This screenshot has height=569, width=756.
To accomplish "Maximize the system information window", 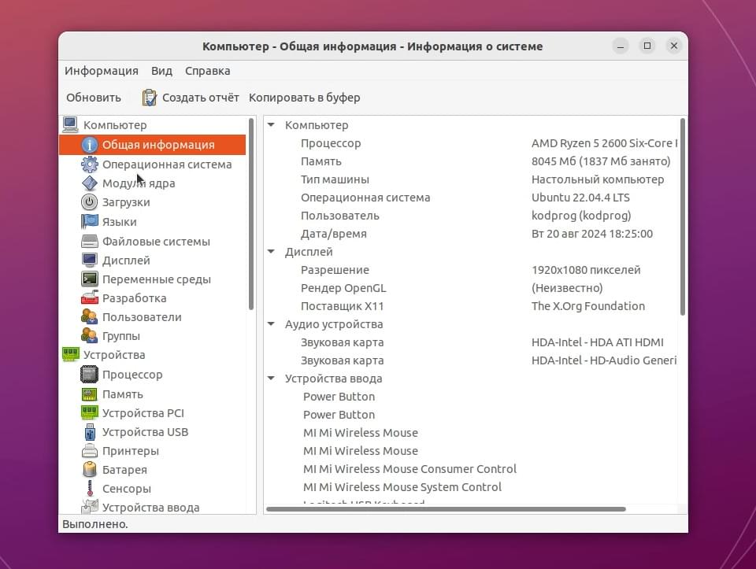I will [x=647, y=46].
